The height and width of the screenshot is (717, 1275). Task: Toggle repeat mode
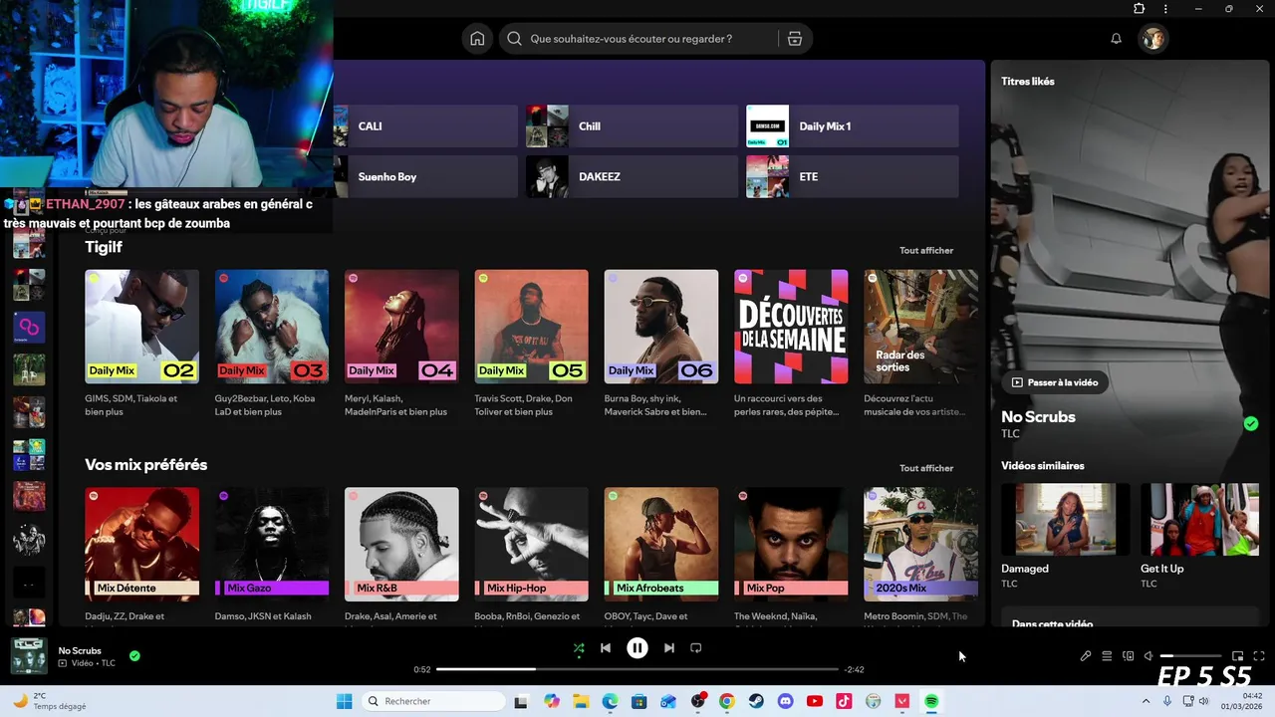point(696,648)
